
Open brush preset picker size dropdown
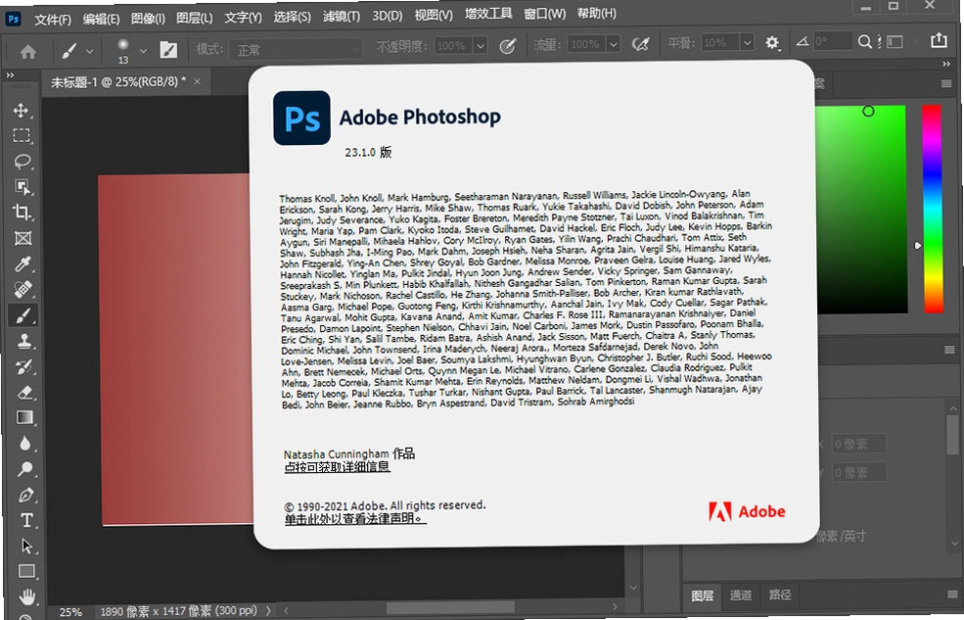pos(143,50)
